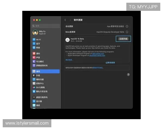Click the info icon beside Beta版更新
This screenshot has width=163, height=130.
(x=127, y=32)
